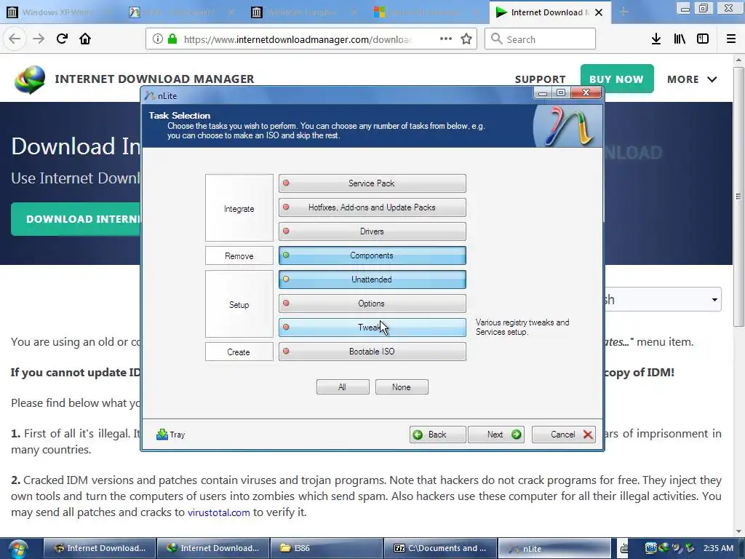The image size is (745, 559).
Task: Expand the MORE menu on IDM site
Action: 692,79
